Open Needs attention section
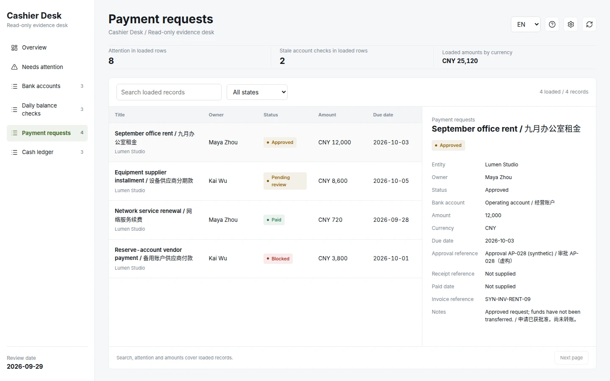This screenshot has width=610, height=381. pyautogui.click(x=47, y=67)
